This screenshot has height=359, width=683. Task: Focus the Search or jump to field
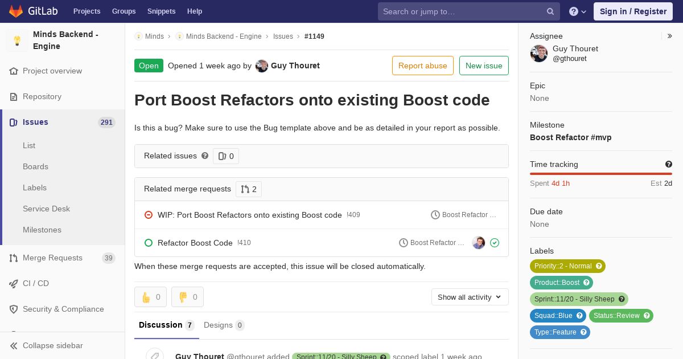[x=469, y=11]
